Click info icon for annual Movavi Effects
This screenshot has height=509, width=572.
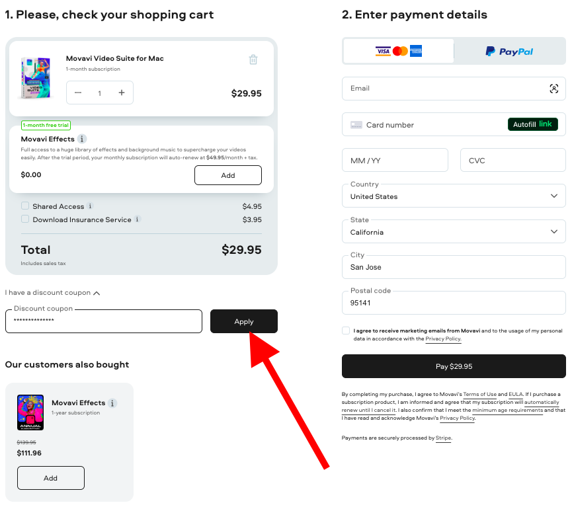(x=112, y=403)
